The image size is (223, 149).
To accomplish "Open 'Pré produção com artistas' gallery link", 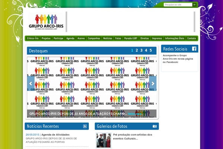I will (133, 137).
